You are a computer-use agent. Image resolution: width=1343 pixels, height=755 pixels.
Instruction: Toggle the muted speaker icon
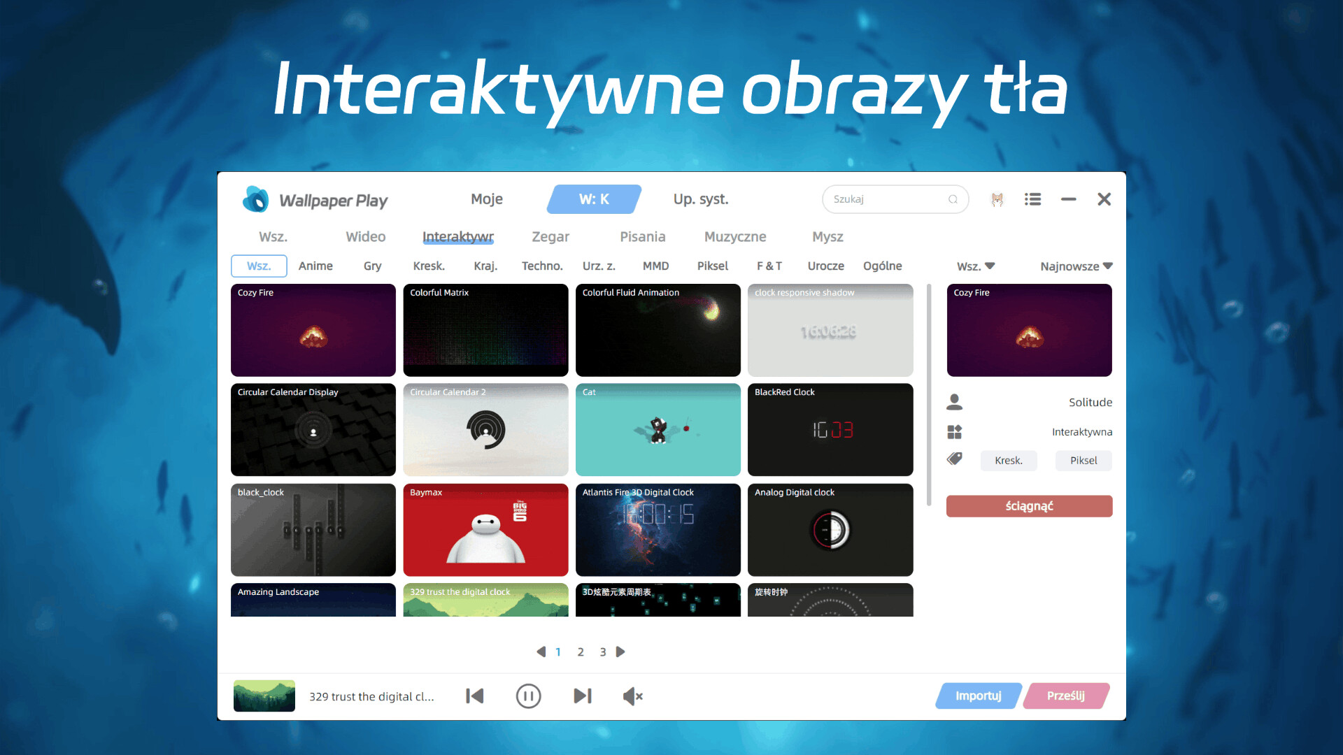(632, 696)
